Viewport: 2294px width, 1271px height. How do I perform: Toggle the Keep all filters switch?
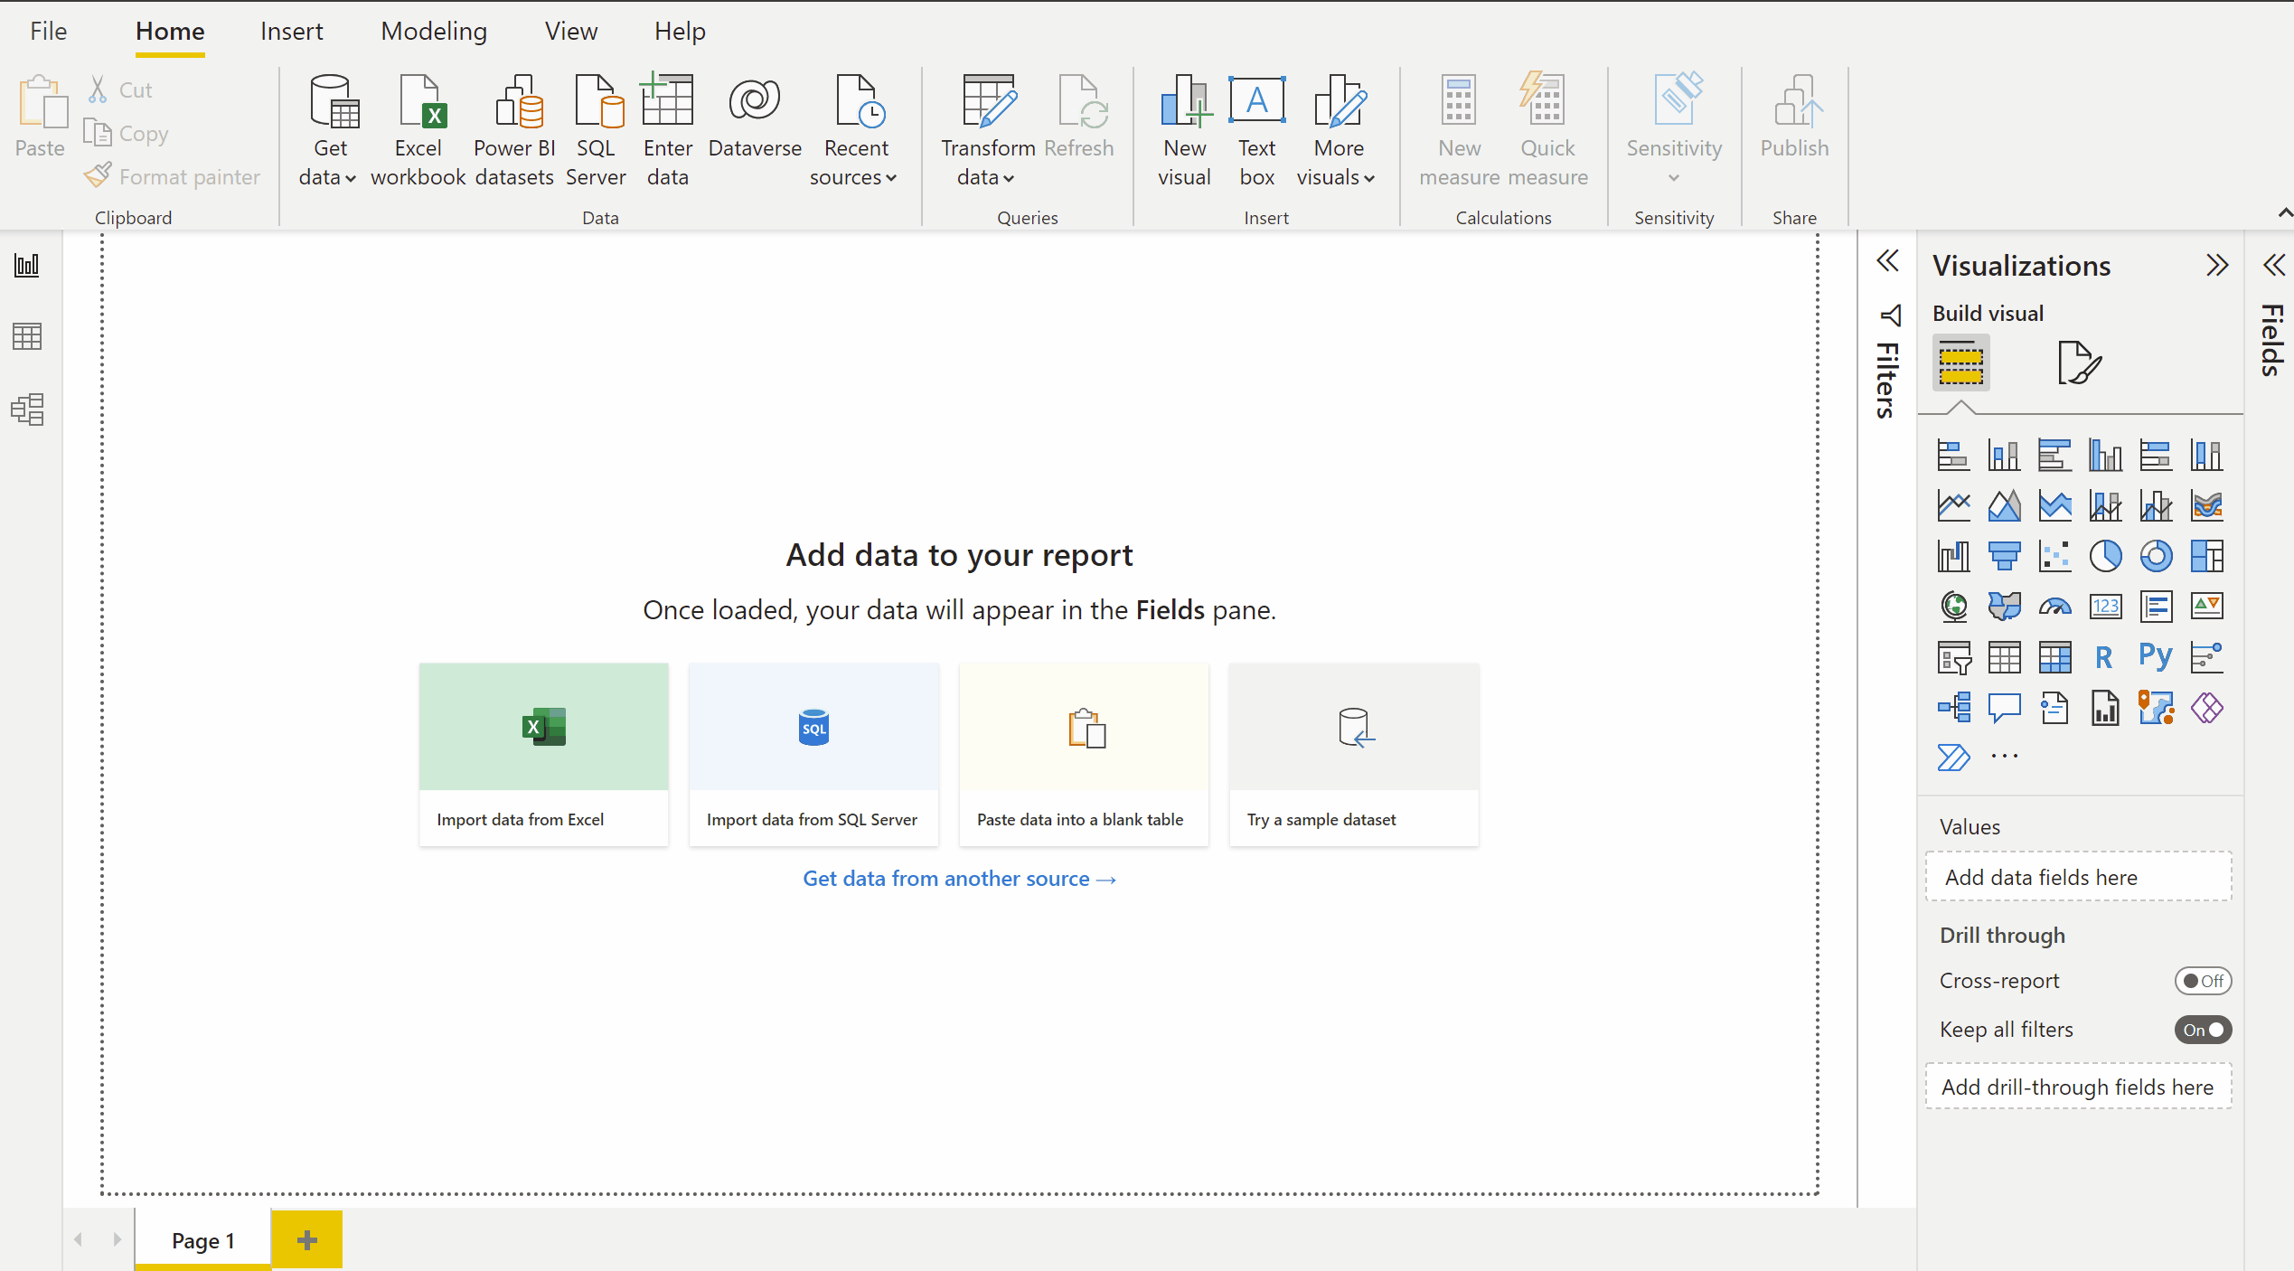[2203, 1030]
